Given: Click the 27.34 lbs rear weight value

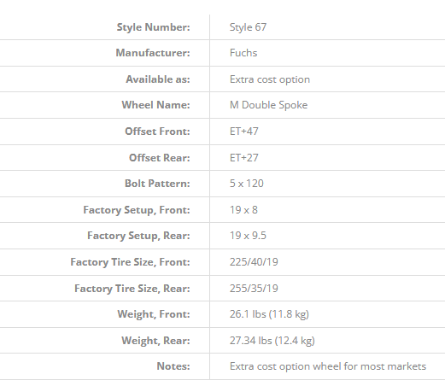Looking at the screenshot, I should tap(272, 341).
